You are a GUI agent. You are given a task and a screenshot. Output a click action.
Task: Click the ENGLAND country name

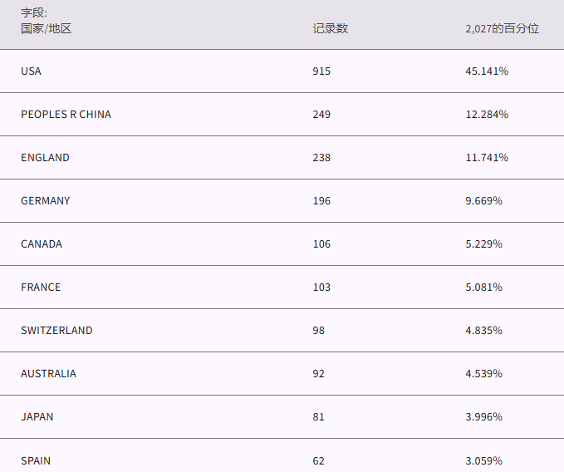(x=45, y=158)
